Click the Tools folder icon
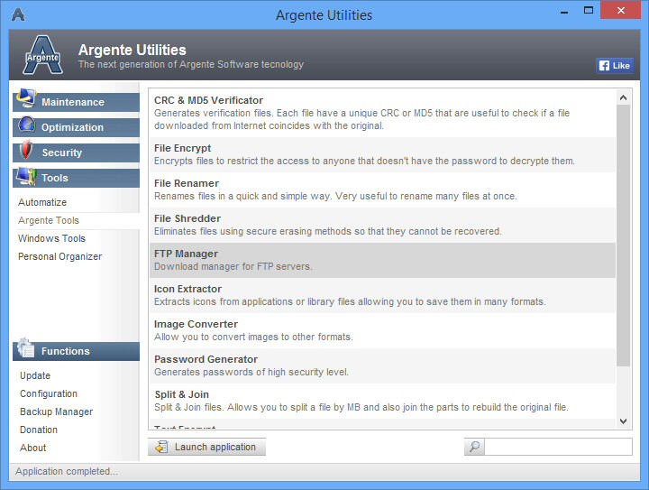The width and height of the screenshot is (649, 490). pos(26,177)
